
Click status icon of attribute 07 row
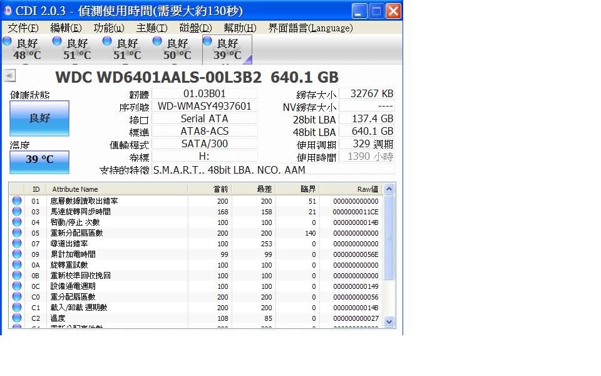click(17, 243)
